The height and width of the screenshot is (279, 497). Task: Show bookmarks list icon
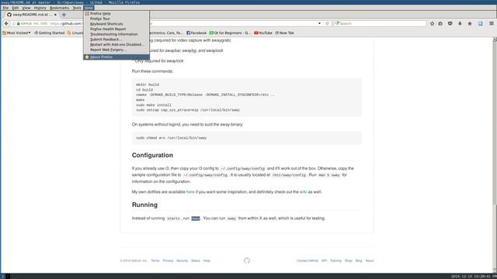click(440, 23)
